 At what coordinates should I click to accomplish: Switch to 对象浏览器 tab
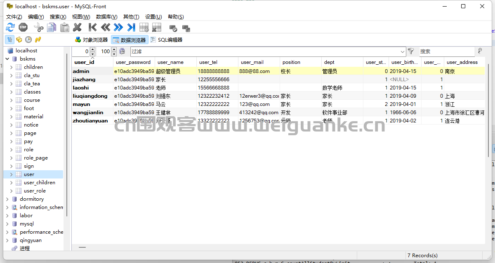click(x=91, y=40)
